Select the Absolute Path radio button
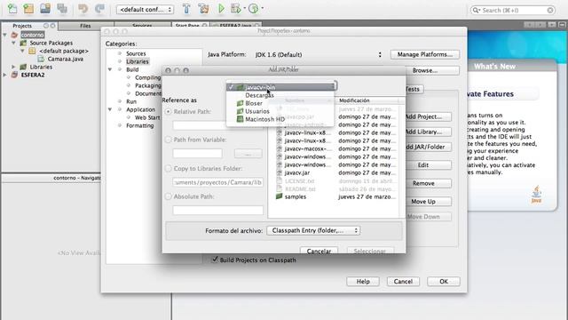The image size is (568, 320). [168, 196]
